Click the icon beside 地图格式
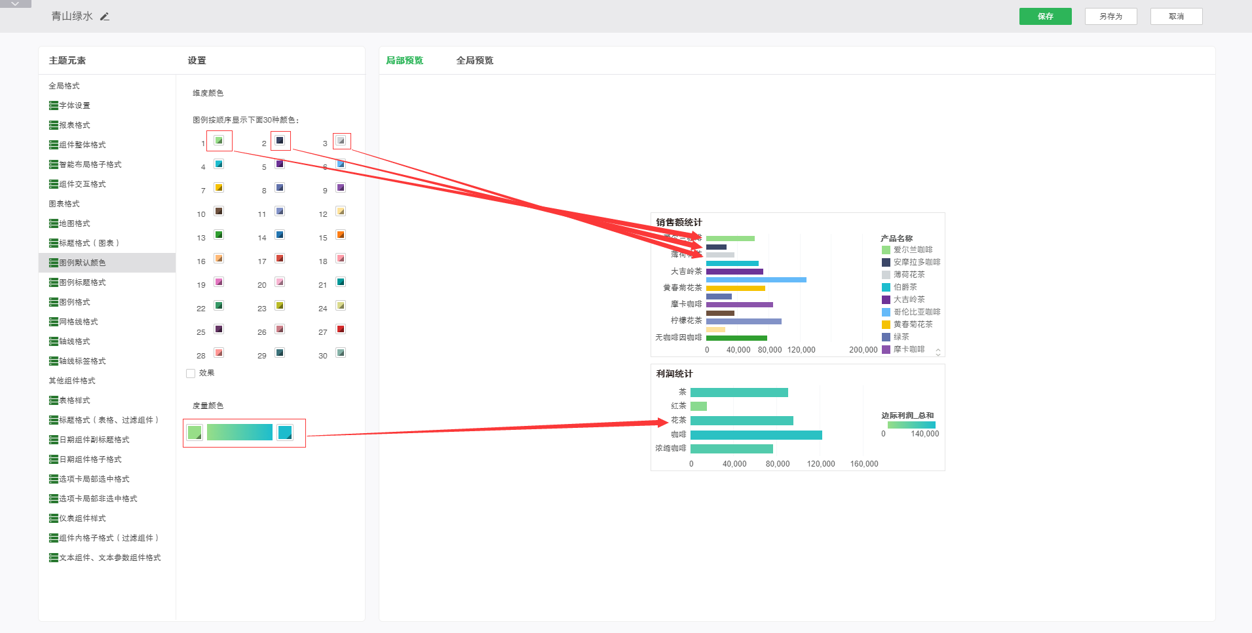This screenshot has height=633, width=1252. (54, 223)
